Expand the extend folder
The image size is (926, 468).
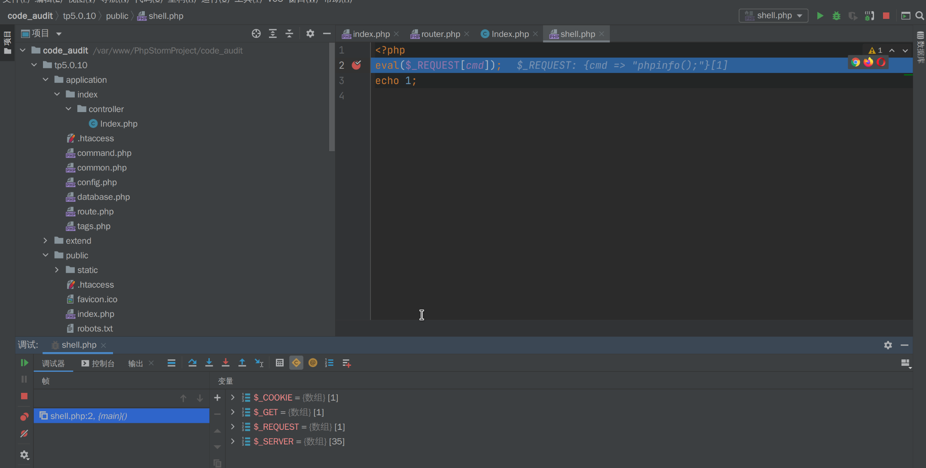46,241
